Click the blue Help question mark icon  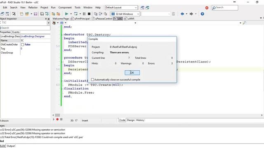click(x=203, y=14)
